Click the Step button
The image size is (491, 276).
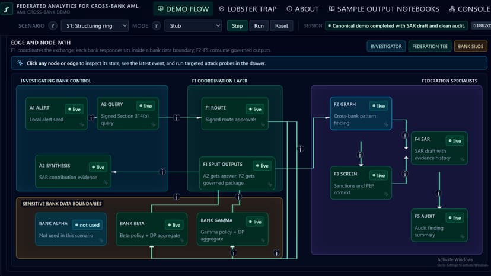[x=237, y=25]
